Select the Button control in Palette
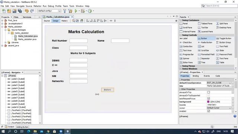The image size is (238, 134). [x=206, y=38]
